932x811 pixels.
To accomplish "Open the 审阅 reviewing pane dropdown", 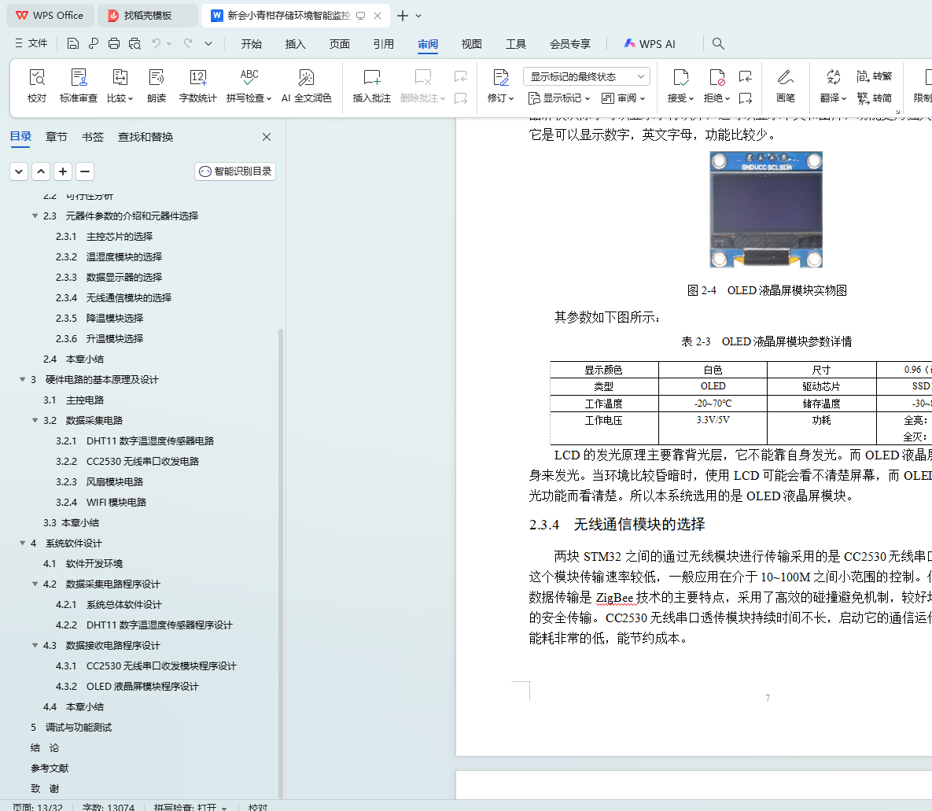I will tap(623, 98).
